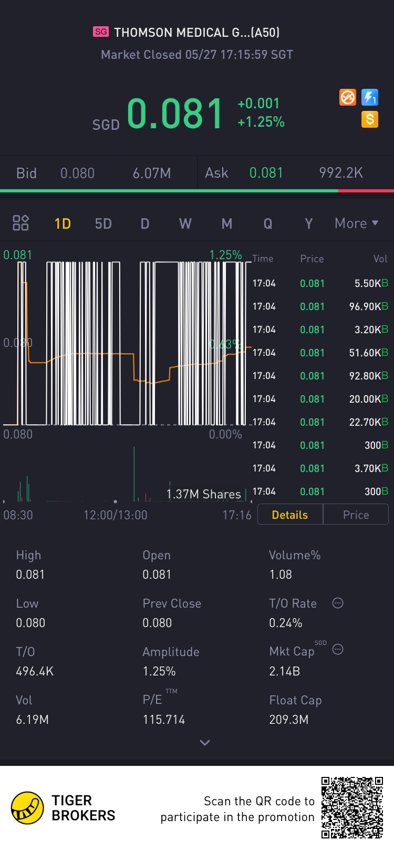Tap the orange no-short-selling badge icon
The image size is (394, 850).
[348, 97]
